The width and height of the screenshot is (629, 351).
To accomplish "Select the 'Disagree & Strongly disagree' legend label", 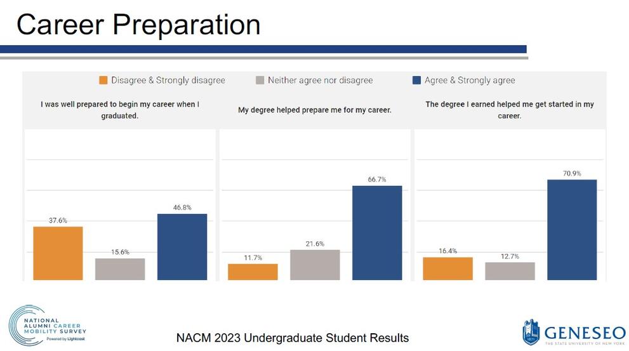I will coord(168,81).
